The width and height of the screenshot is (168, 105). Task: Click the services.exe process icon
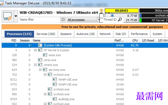[45, 70]
